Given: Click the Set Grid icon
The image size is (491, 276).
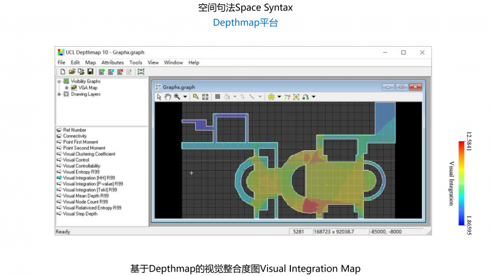Looking at the screenshot, I should pyautogui.click(x=217, y=97).
